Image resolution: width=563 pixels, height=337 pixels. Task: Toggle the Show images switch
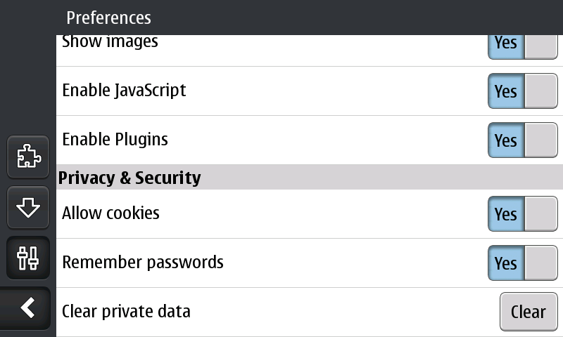[x=522, y=45]
